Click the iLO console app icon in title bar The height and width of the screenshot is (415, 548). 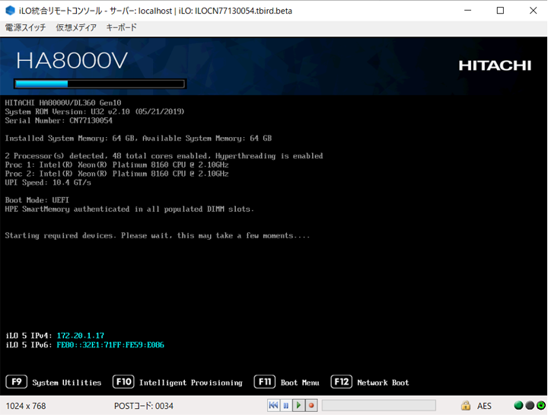click(x=10, y=11)
